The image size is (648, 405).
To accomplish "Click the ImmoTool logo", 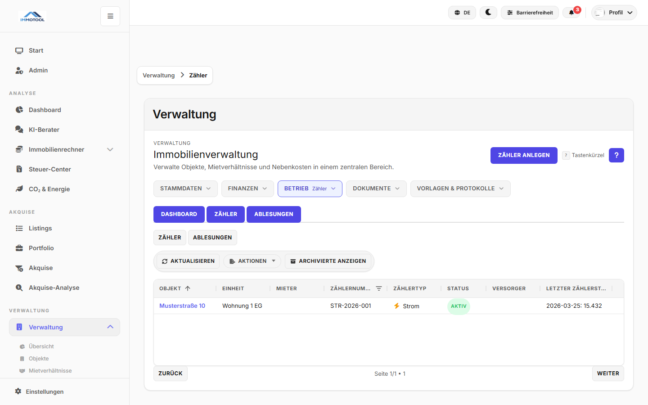I will [x=32, y=17].
